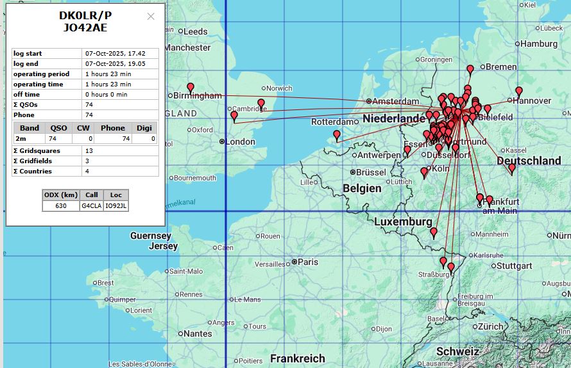Click the G4CLA callsign cell in ODX table
Screen dimensions: 571x368
tap(90, 205)
